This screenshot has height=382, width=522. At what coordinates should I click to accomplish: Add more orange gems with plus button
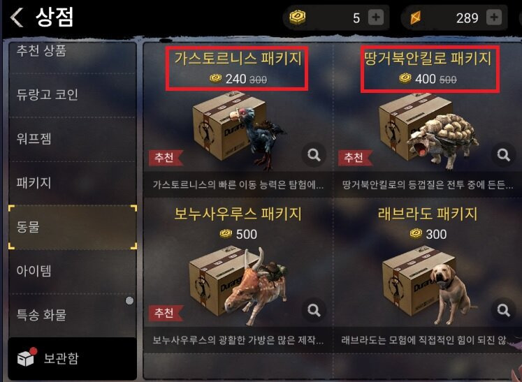pos(494,17)
